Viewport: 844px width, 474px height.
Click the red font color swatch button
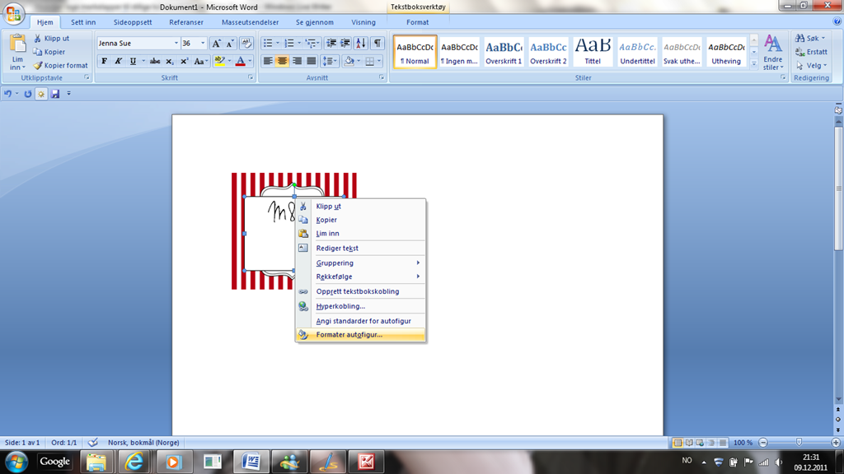(x=240, y=62)
